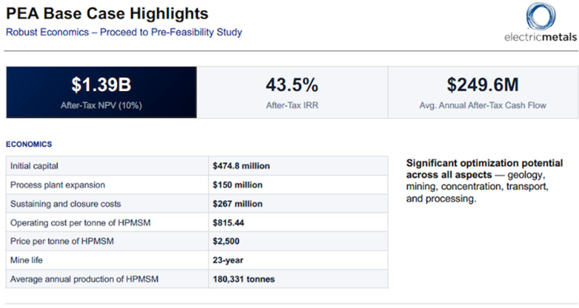Click the 180,331 tonnes production value
Viewport: 579px width, 308px height.
[243, 279]
